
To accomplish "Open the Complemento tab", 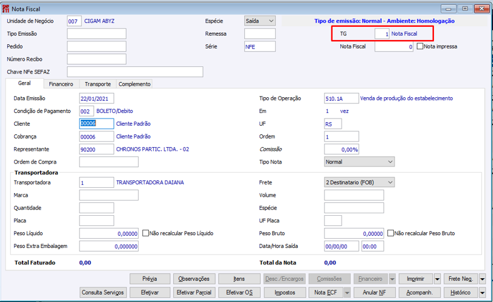I will point(134,84).
